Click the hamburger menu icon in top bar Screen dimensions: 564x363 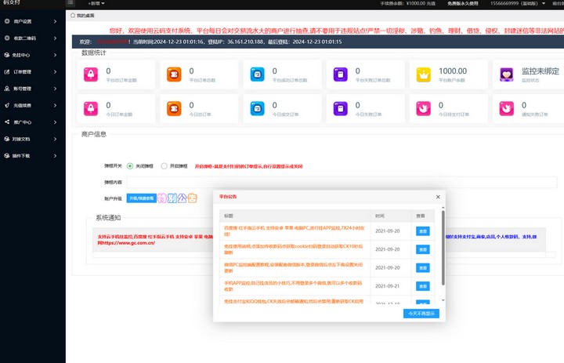pyautogui.click(x=70, y=4)
